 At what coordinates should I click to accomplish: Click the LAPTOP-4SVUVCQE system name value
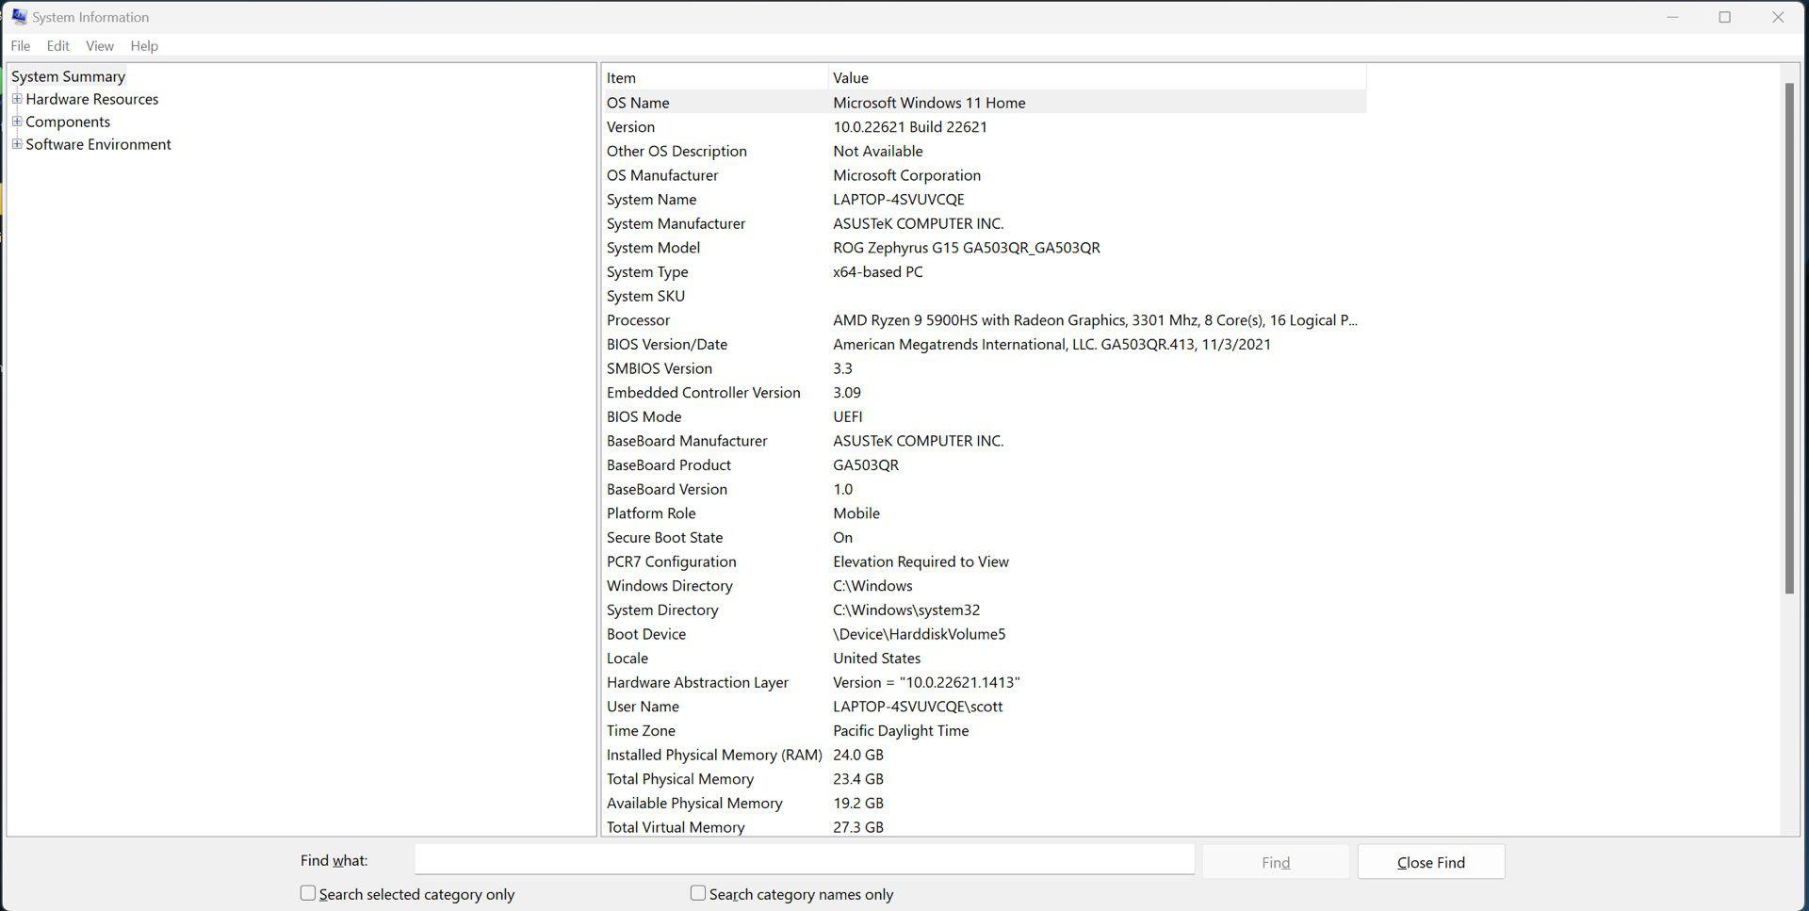[x=899, y=199]
